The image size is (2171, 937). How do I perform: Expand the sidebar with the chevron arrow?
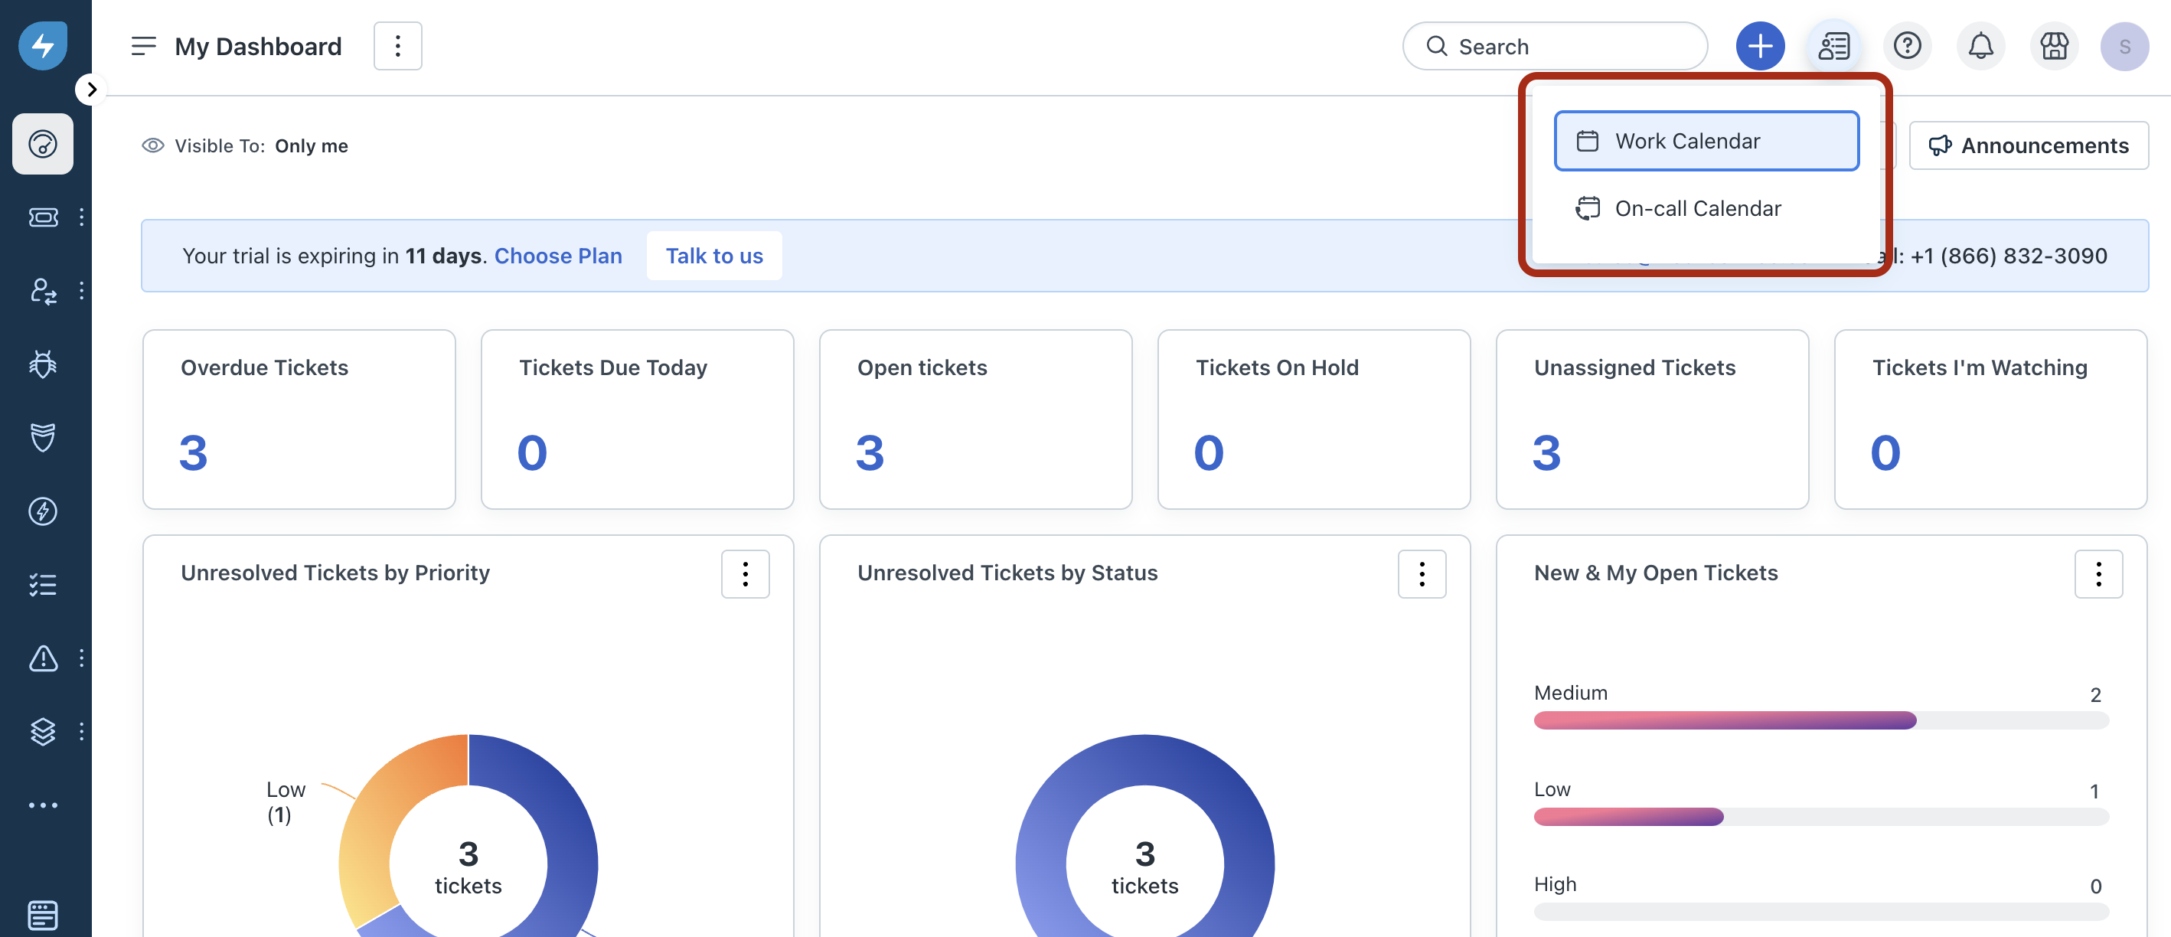coord(91,90)
